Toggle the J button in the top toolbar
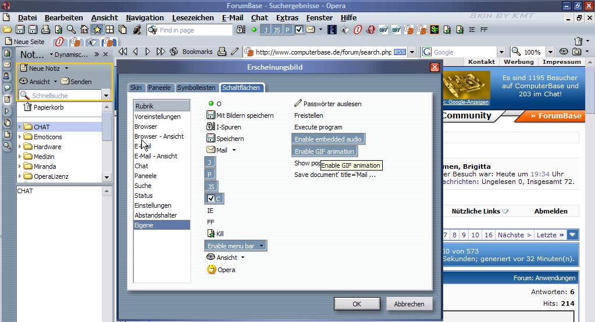This screenshot has width=595, height=322. [266, 30]
